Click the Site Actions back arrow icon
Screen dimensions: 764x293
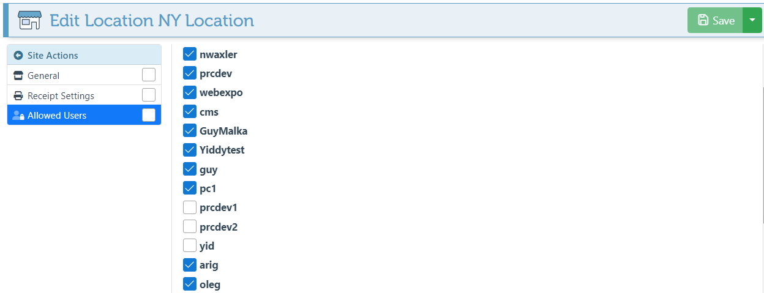18,56
